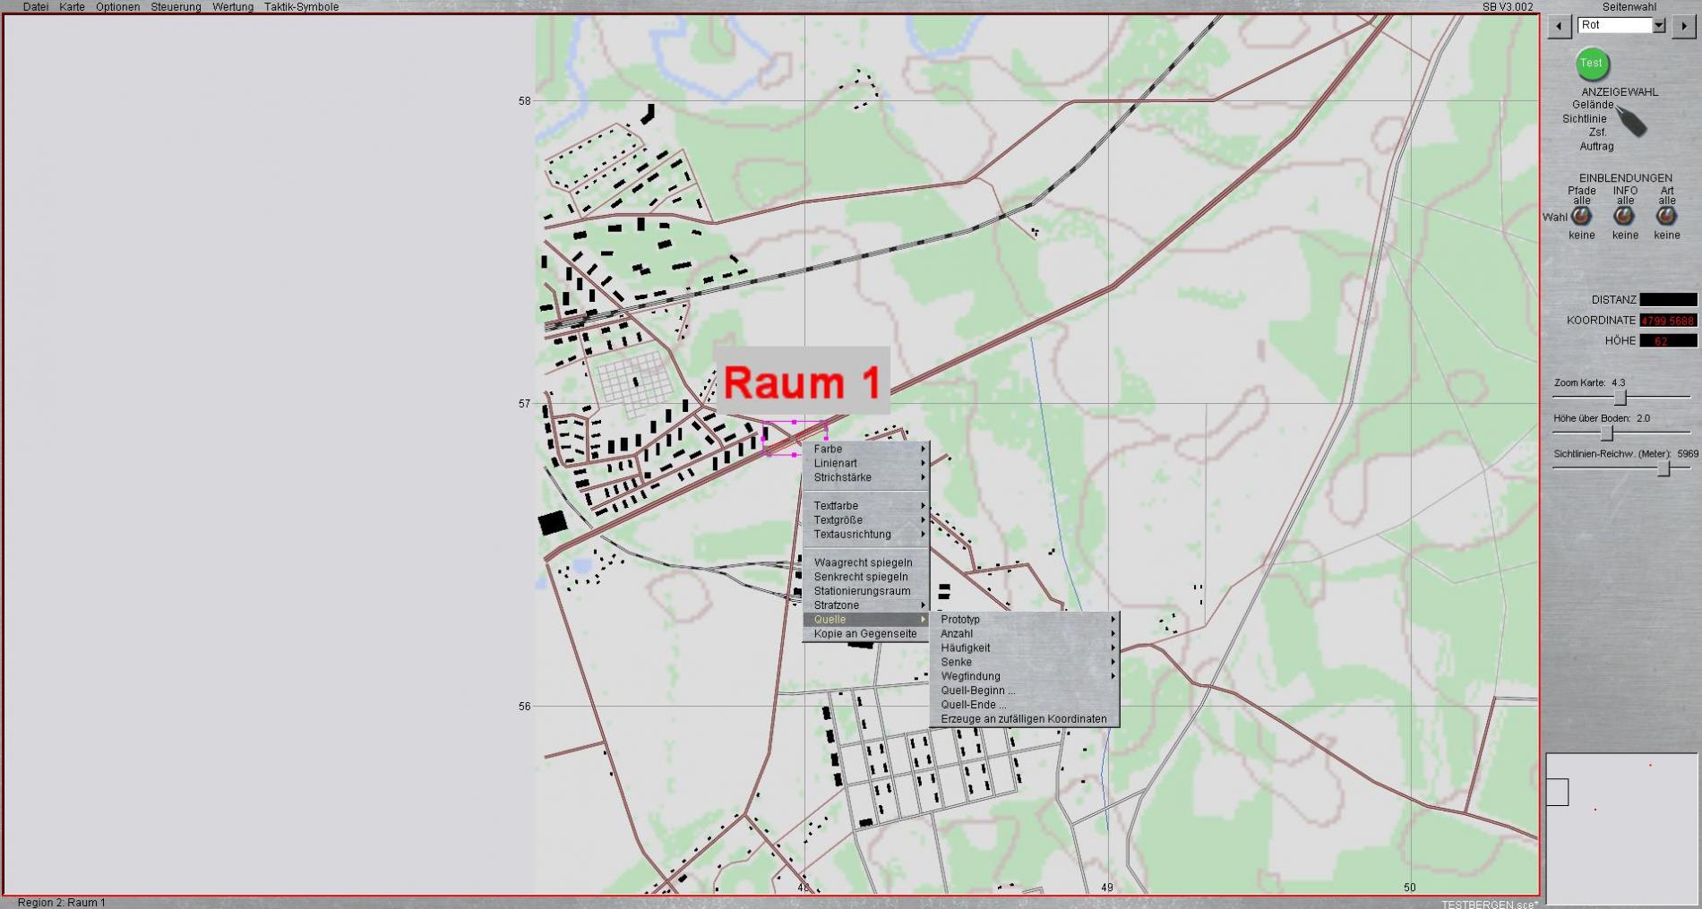Toggle the Art overlay knob
Image resolution: width=1702 pixels, height=909 pixels.
(1666, 216)
